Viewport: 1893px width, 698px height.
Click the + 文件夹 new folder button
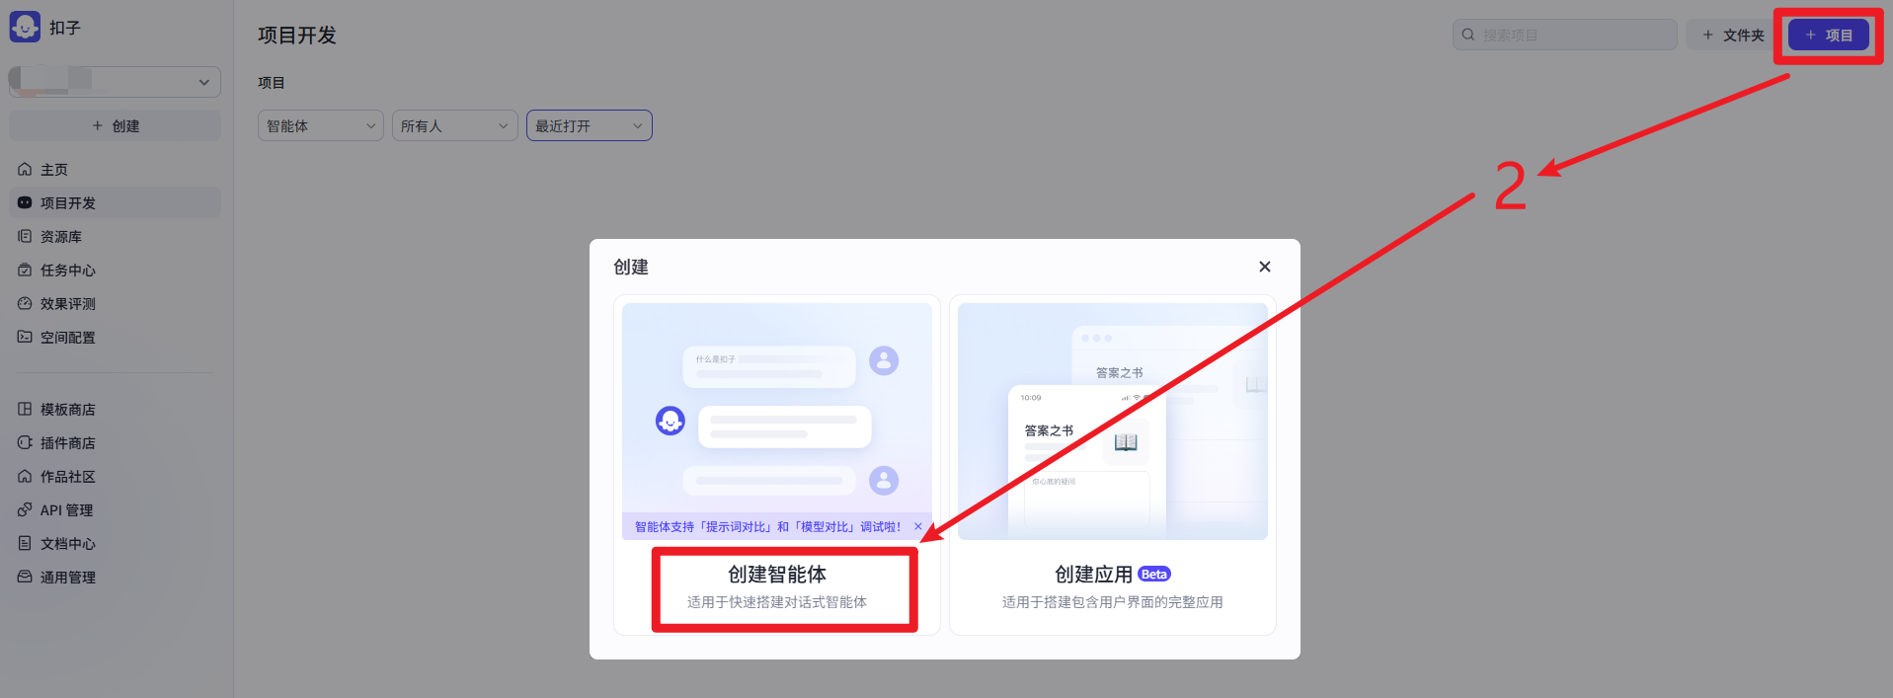click(x=1732, y=35)
